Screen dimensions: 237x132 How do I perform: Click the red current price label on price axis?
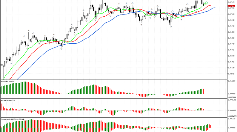coord(231,6)
